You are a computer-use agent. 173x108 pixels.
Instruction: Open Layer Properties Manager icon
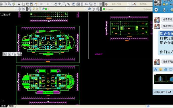coord(30,9)
